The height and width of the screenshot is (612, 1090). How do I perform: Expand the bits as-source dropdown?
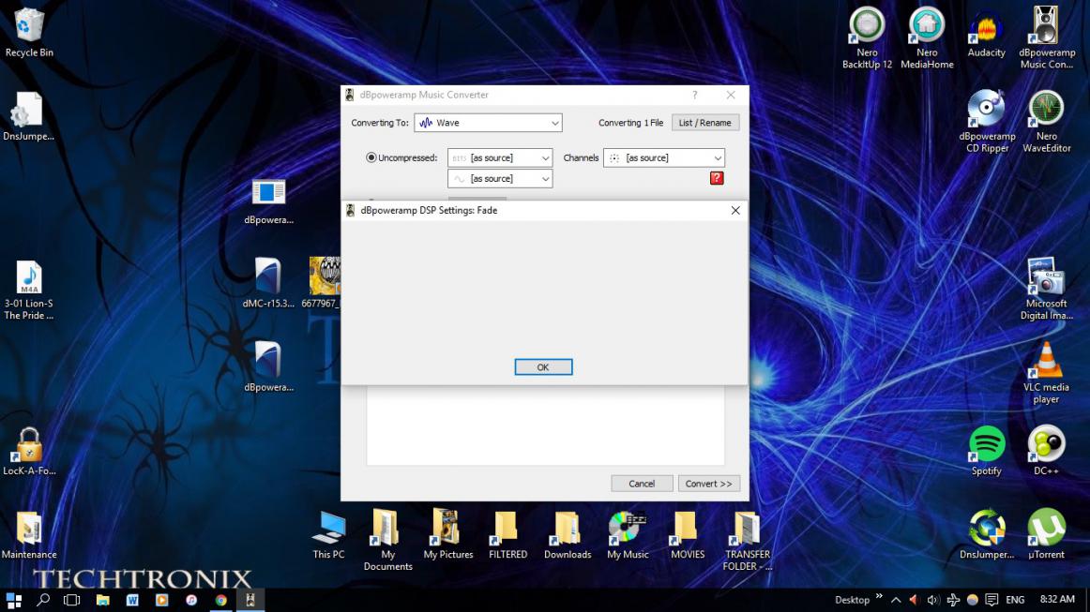pos(500,157)
